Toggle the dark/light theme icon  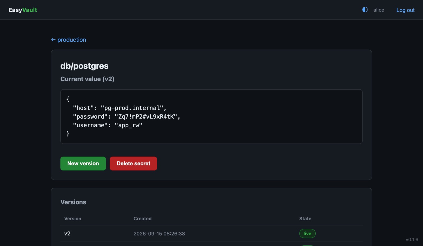[x=365, y=10]
